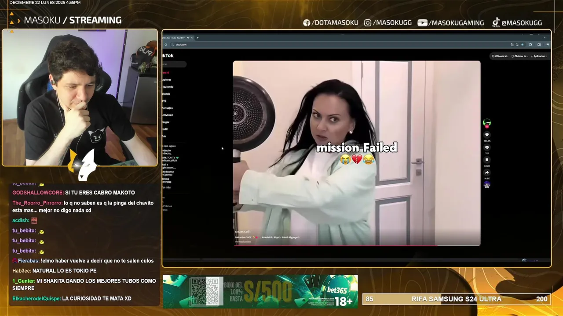The width and height of the screenshot is (563, 316).
Task: Close the TikTok browser tab
Action: (x=192, y=38)
